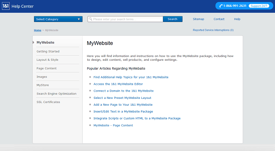The width and height of the screenshot is (275, 151).
Task: Click the 1-866-991-2631 phone number
Action: [235, 6]
